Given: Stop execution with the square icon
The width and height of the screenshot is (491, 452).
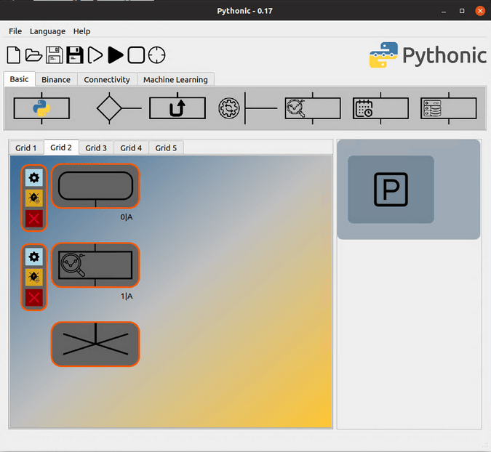Looking at the screenshot, I should (x=136, y=55).
